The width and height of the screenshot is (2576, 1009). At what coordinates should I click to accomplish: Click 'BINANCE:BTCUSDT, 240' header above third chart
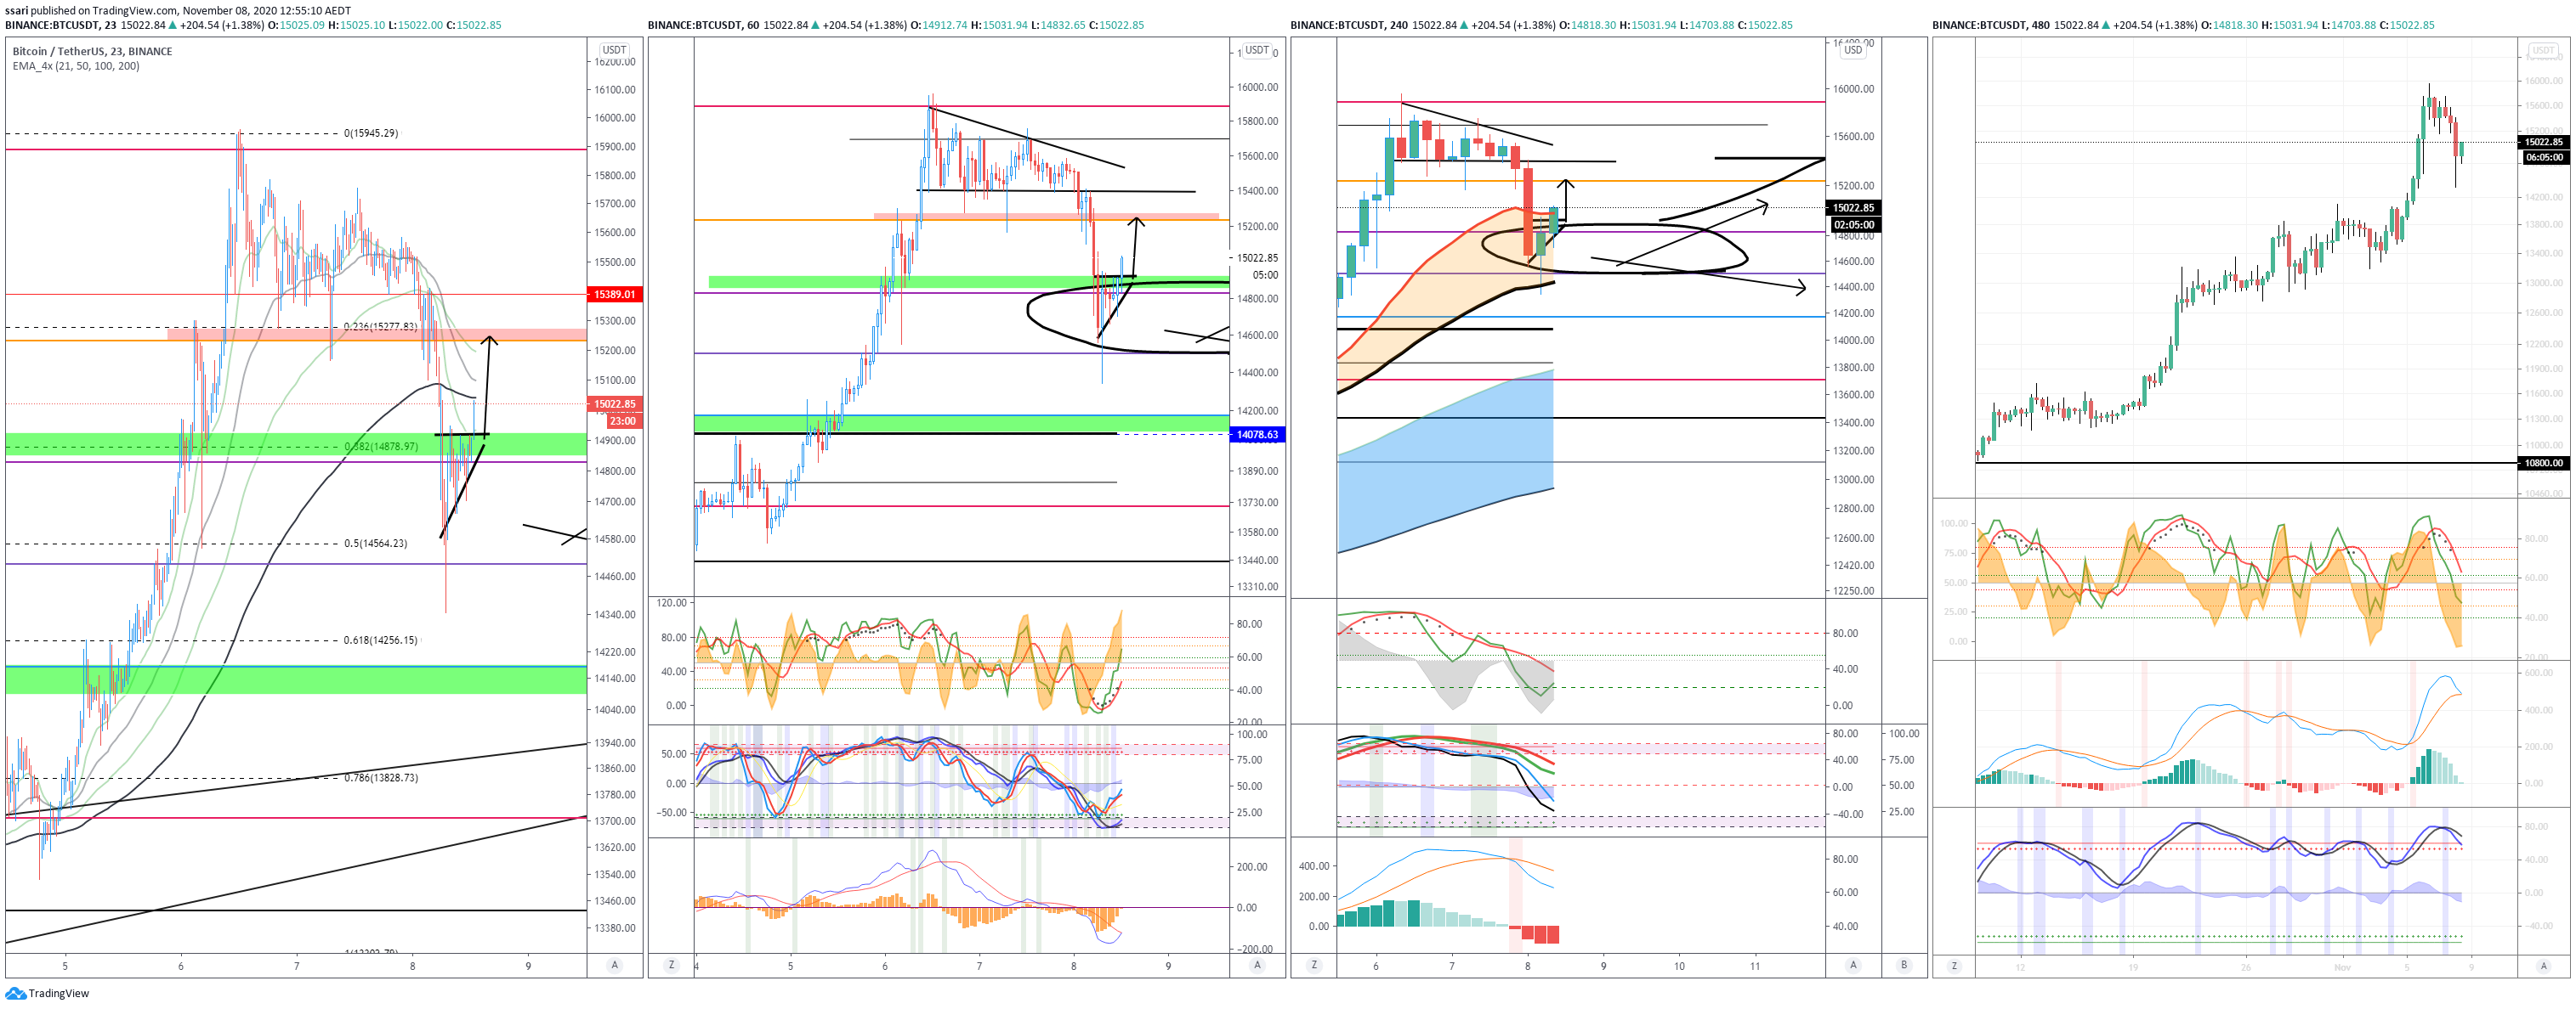[1349, 25]
